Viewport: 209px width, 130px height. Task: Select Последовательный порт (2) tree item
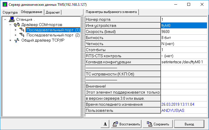[53, 35]
